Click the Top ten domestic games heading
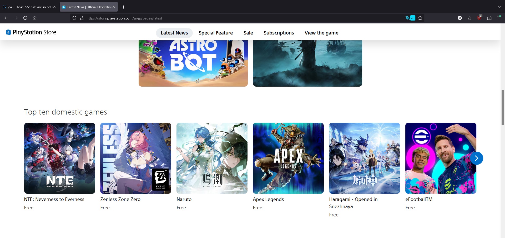Image resolution: width=505 pixels, height=238 pixels. click(65, 112)
